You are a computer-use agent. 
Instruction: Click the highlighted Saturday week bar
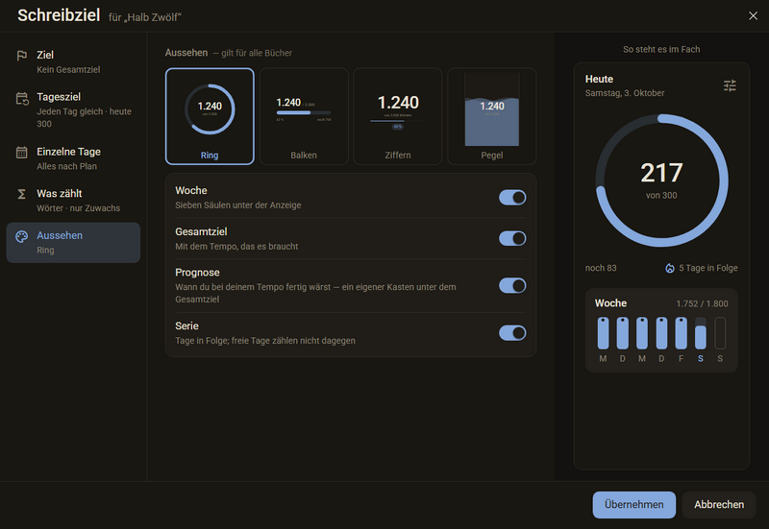coord(701,333)
